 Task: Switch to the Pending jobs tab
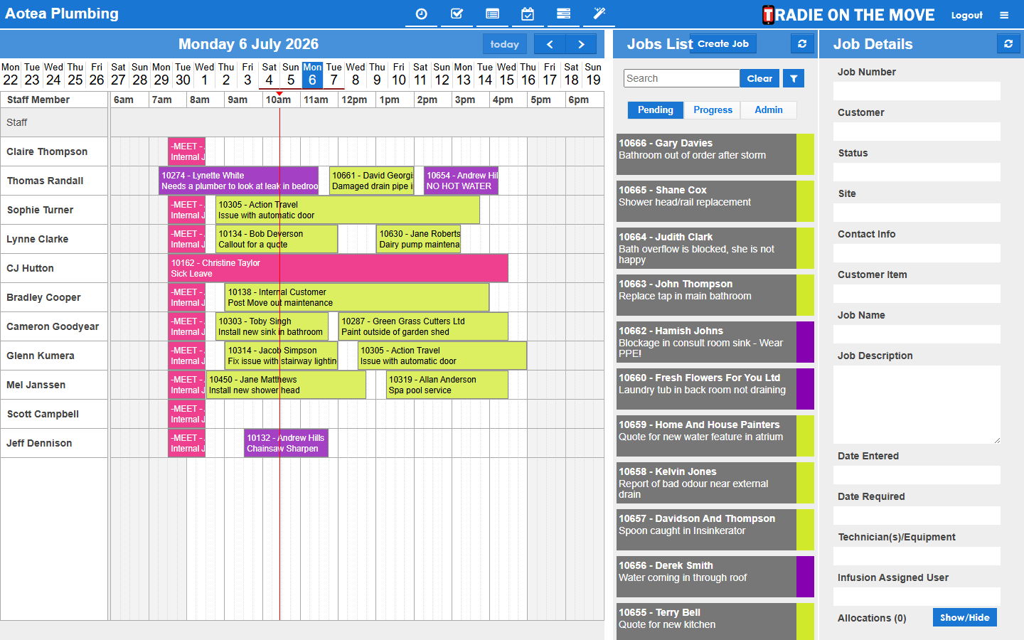[656, 110]
